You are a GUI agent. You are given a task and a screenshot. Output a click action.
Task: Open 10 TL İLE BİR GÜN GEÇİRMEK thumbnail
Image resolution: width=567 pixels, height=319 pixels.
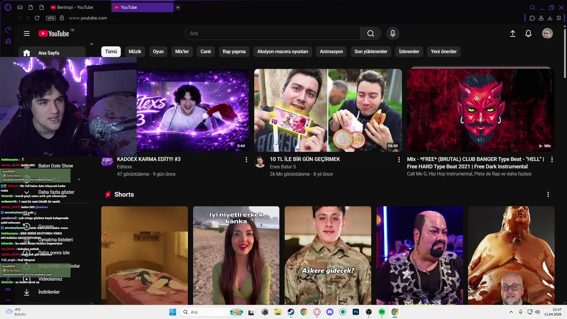(328, 110)
